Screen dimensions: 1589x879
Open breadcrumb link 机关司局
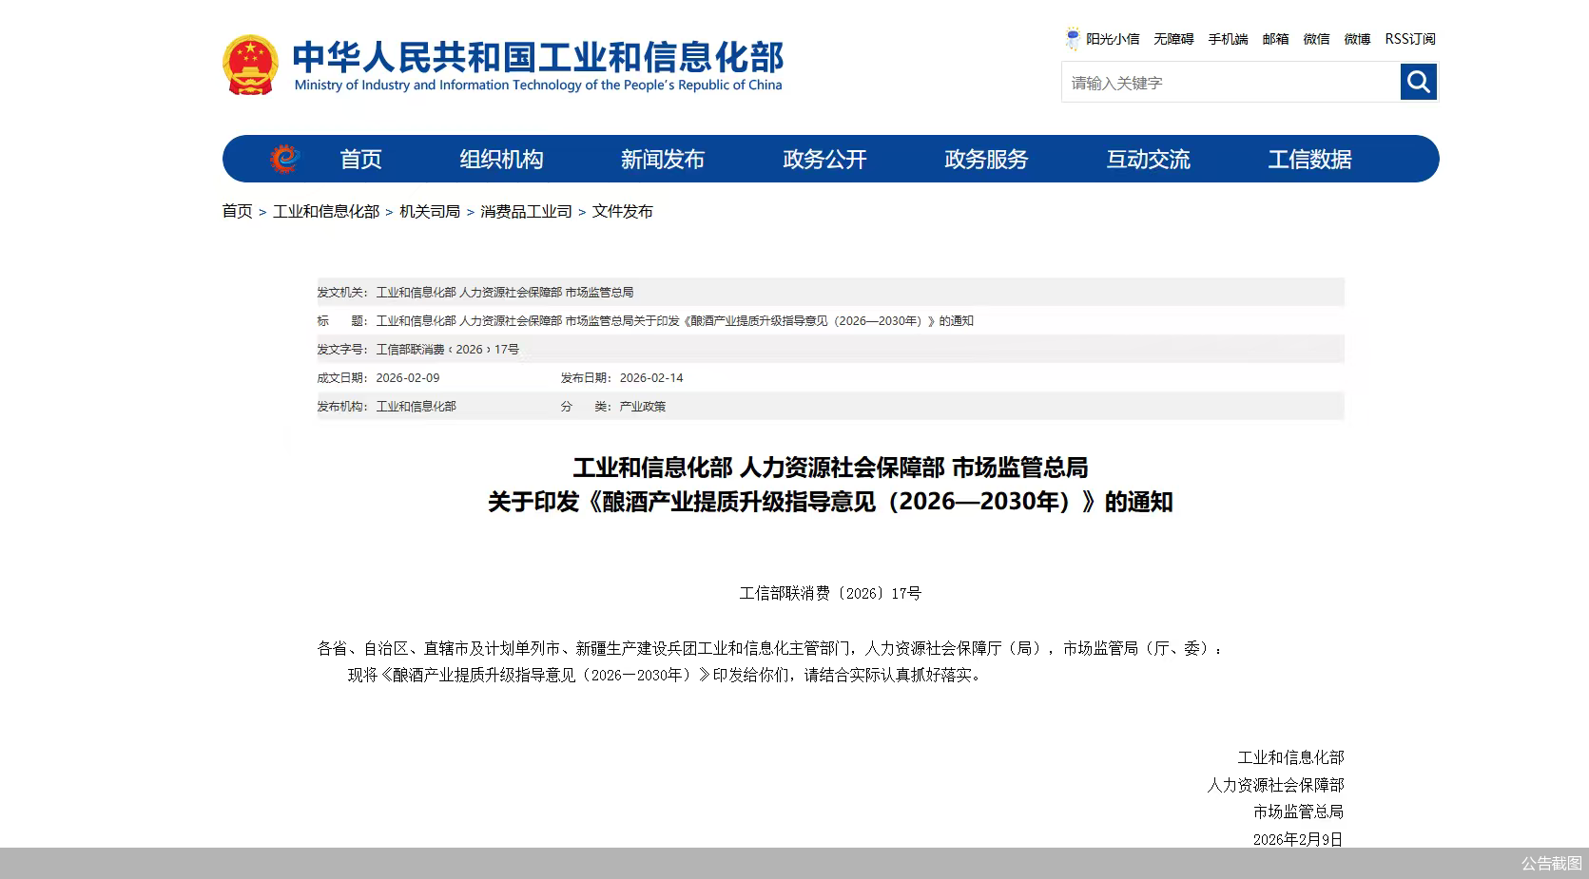coord(430,211)
